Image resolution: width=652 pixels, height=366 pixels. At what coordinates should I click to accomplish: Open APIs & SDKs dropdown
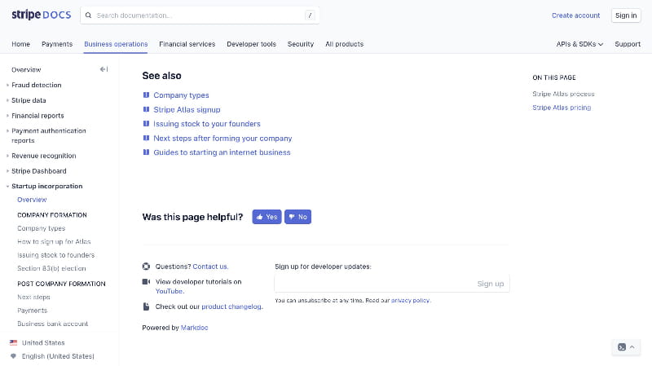tap(579, 44)
